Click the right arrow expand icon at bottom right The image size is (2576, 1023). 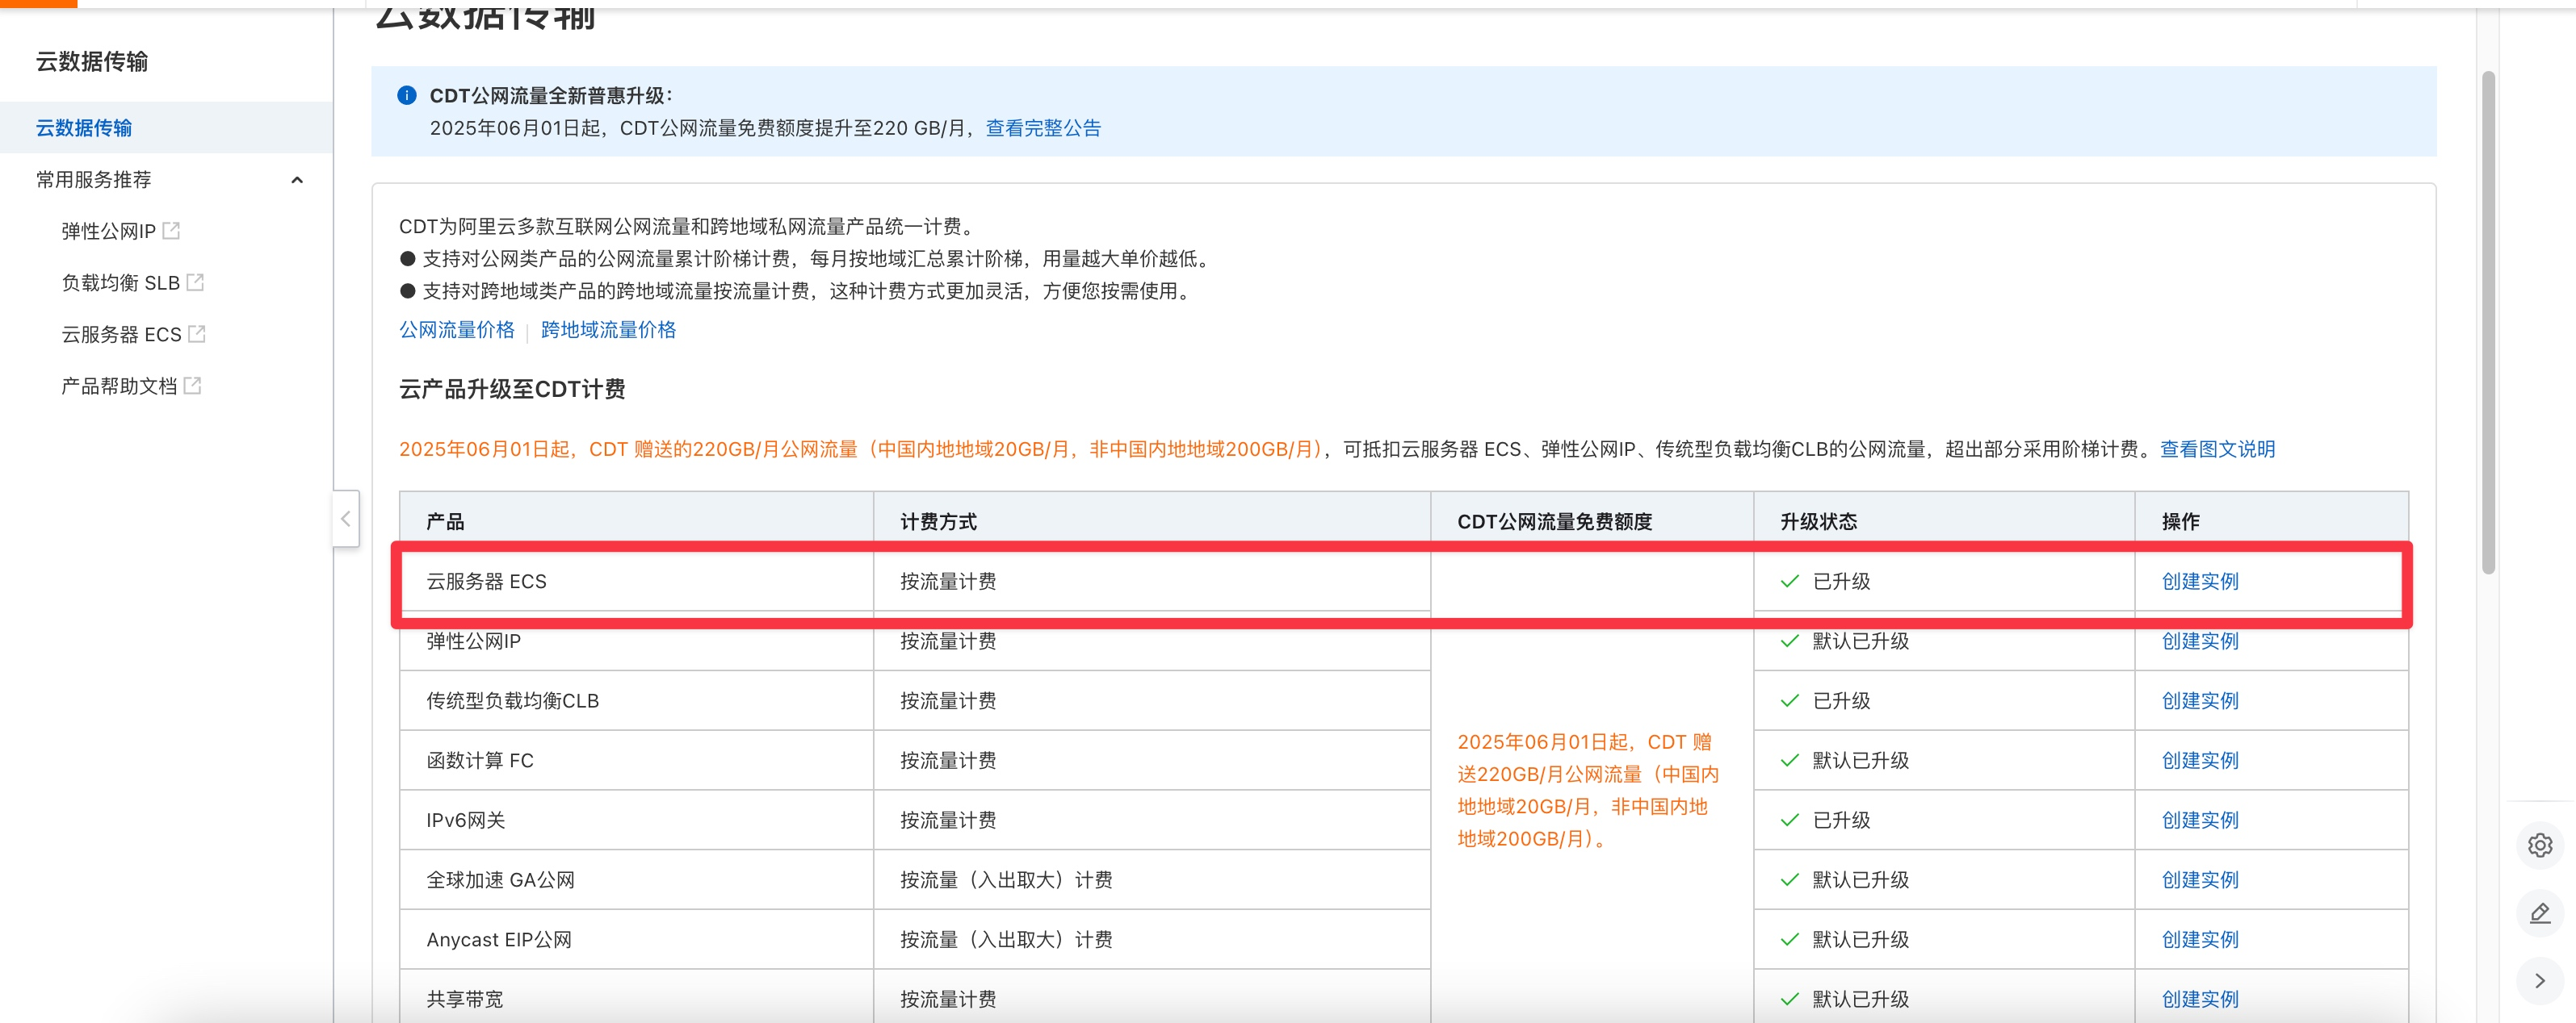[x=2539, y=981]
